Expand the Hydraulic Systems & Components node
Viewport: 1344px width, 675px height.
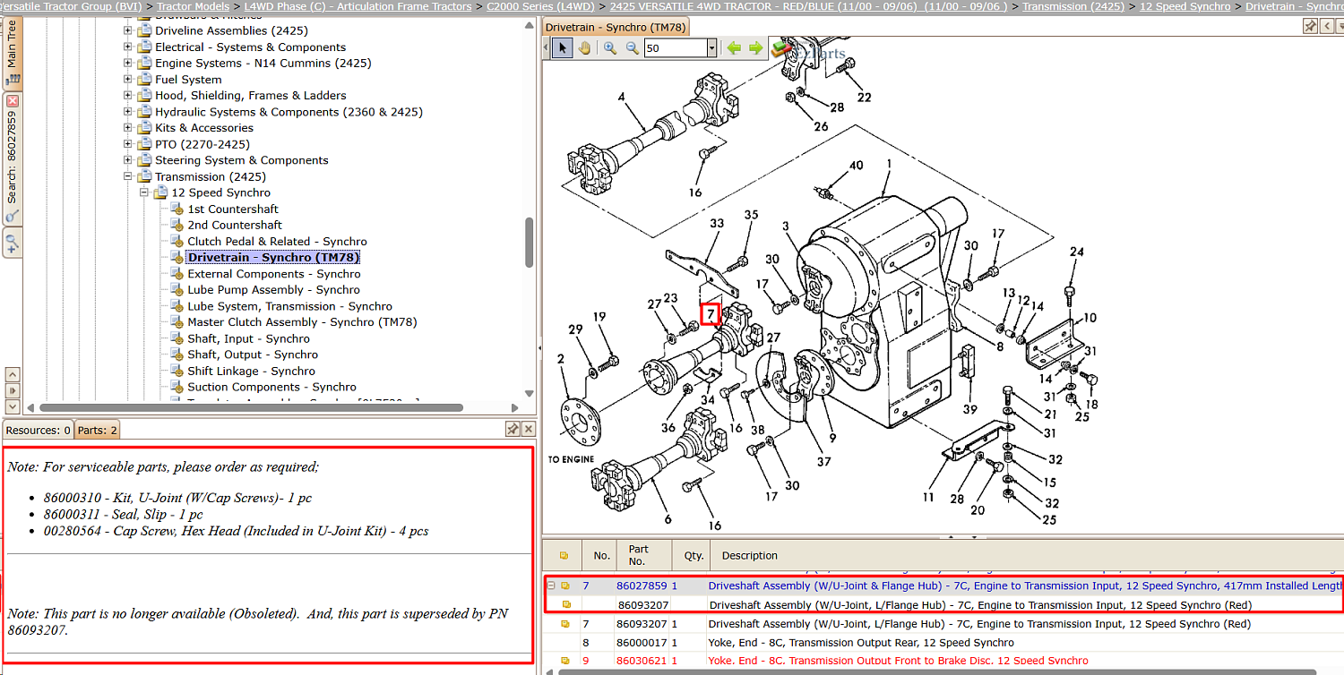[128, 112]
